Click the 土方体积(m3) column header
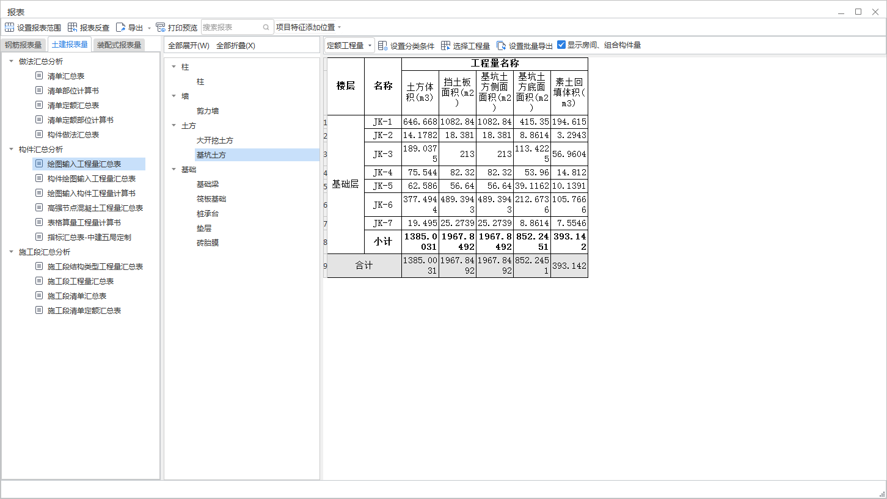Image resolution: width=887 pixels, height=499 pixels. (x=420, y=93)
